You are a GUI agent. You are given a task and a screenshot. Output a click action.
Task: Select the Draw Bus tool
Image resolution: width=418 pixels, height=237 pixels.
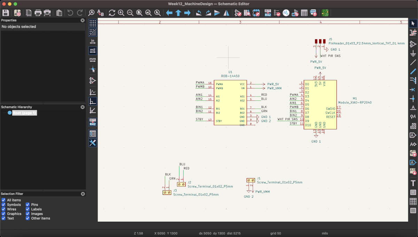[413, 71]
